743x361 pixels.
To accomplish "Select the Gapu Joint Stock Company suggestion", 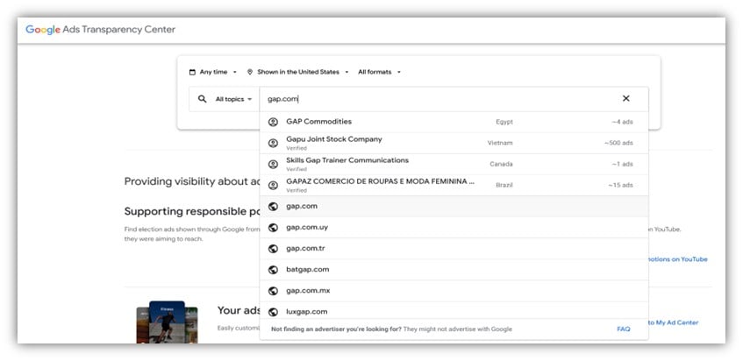I will [x=454, y=143].
